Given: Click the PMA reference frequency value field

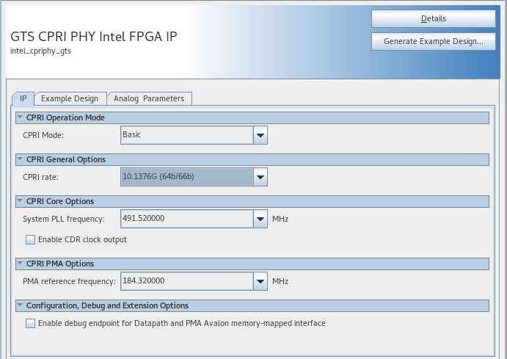Looking at the screenshot, I should pos(187,281).
